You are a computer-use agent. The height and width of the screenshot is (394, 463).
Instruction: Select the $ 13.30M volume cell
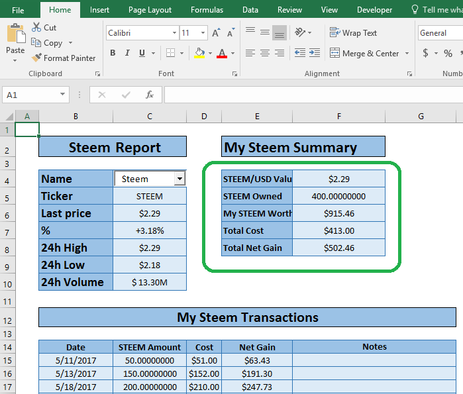(x=150, y=282)
